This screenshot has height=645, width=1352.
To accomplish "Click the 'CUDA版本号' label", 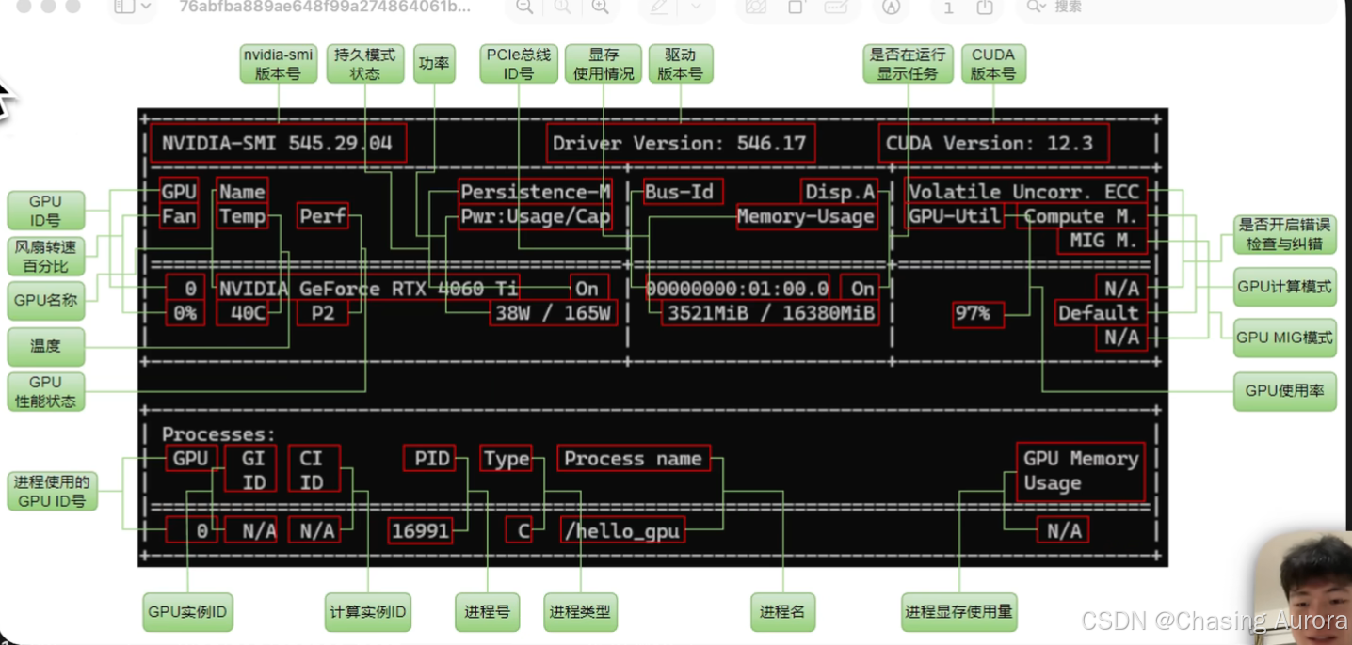I will [993, 64].
